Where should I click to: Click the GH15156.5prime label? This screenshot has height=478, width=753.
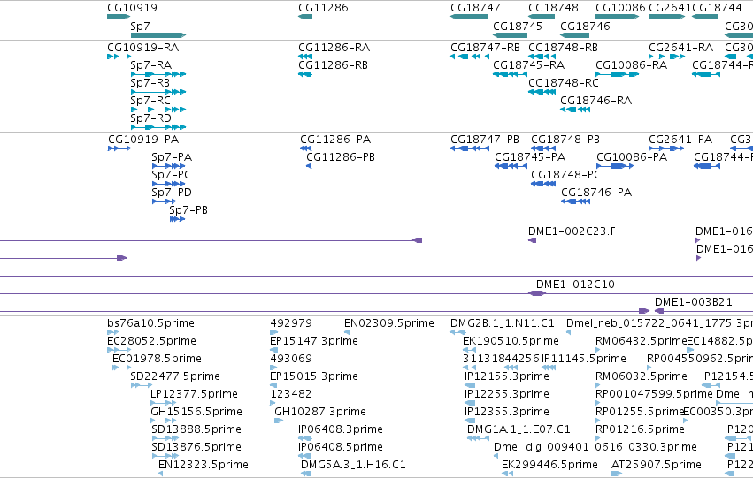[196, 412]
